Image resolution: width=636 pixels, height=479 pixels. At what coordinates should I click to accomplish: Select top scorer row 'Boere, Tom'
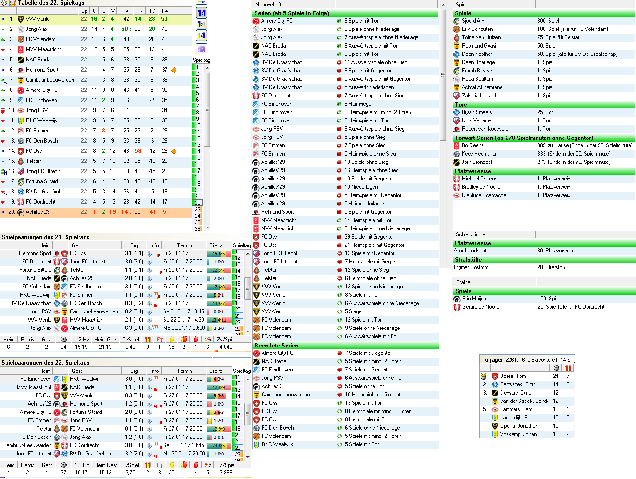click(527, 376)
